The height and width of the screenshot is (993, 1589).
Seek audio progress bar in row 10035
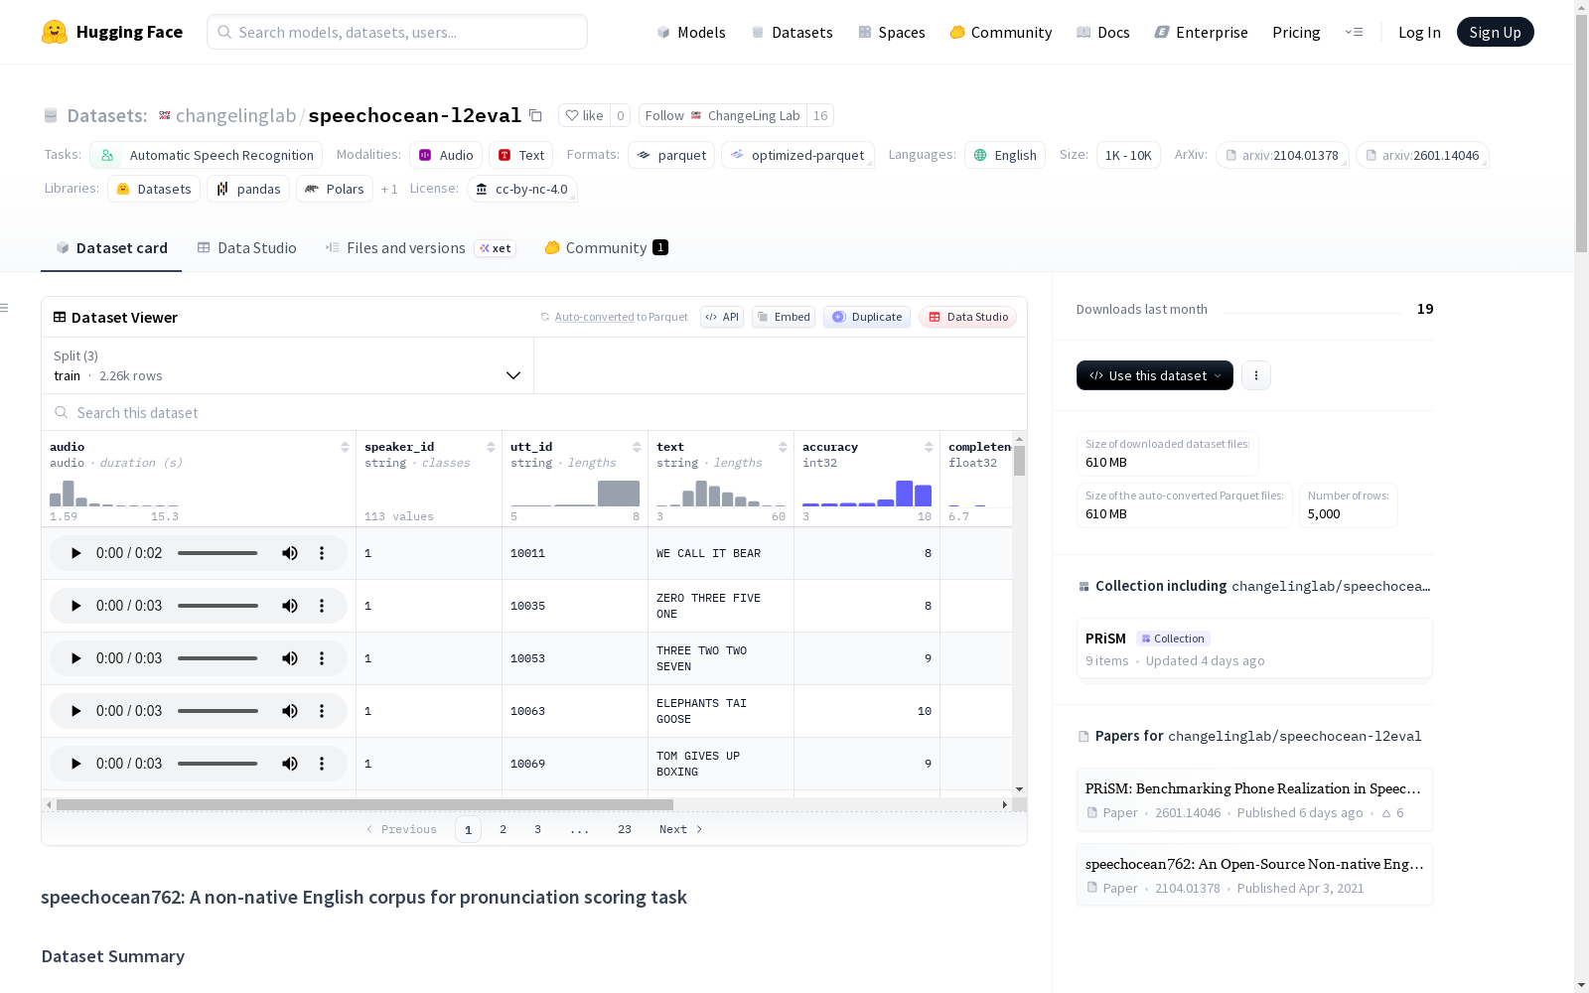[x=217, y=606]
